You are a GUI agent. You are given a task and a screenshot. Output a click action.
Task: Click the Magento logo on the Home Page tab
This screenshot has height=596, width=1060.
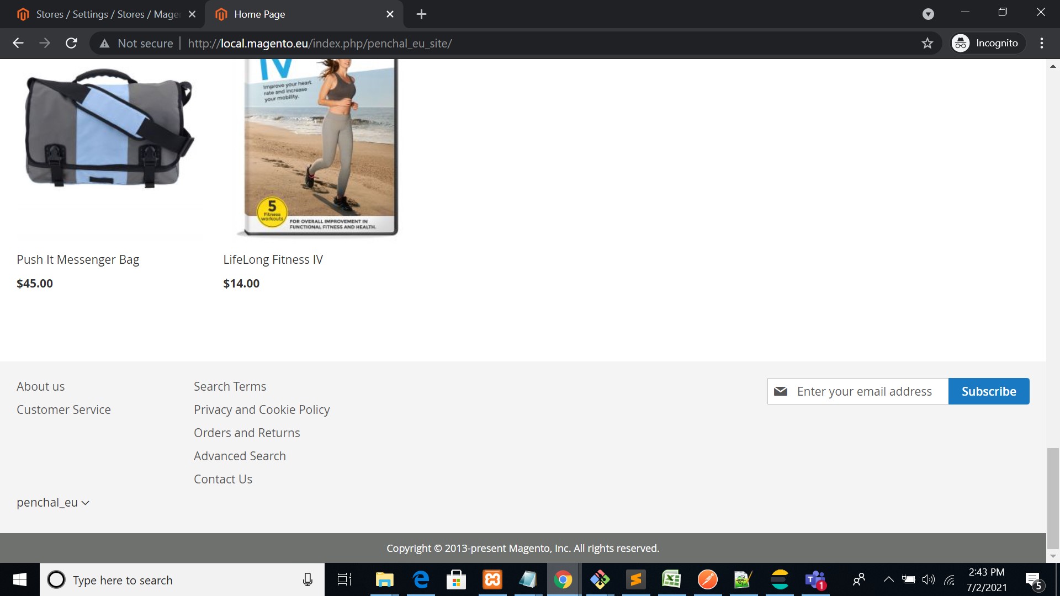(x=221, y=14)
